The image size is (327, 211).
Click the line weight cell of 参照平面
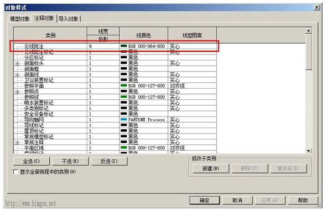click(103, 85)
